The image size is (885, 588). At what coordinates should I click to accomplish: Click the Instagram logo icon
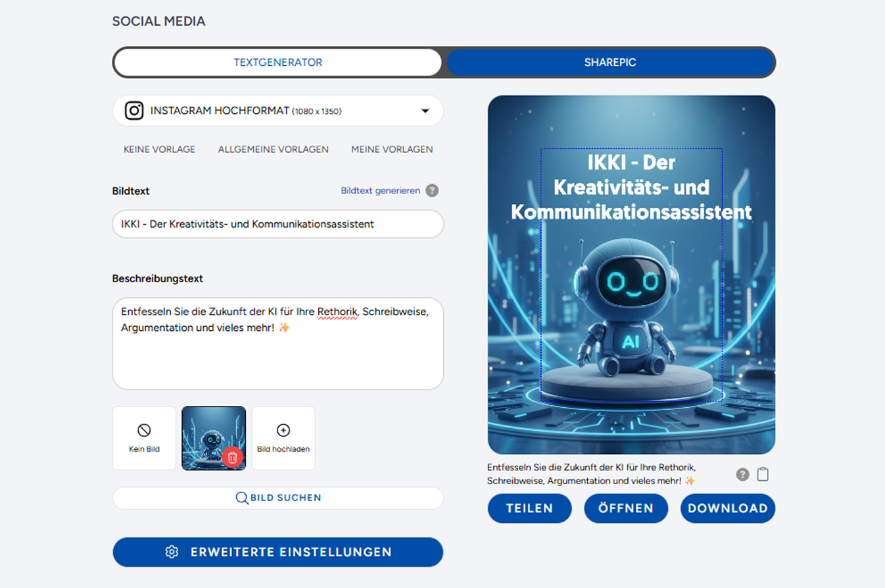134,110
